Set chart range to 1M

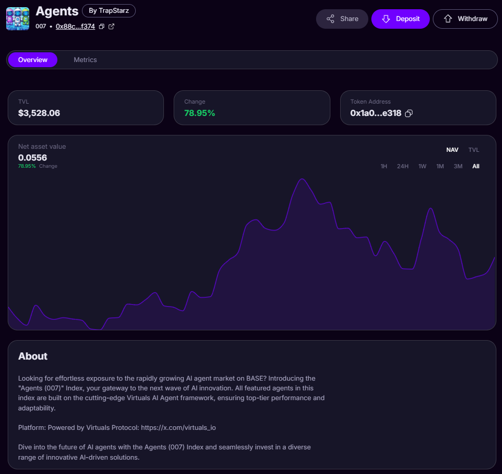pyautogui.click(x=440, y=166)
